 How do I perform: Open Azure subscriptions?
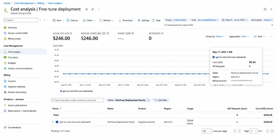click(x=17, y=105)
